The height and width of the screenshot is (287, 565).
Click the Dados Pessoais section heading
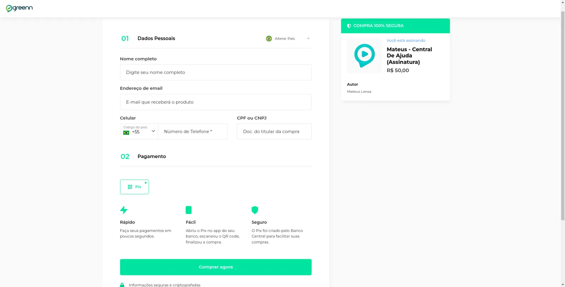coord(156,38)
